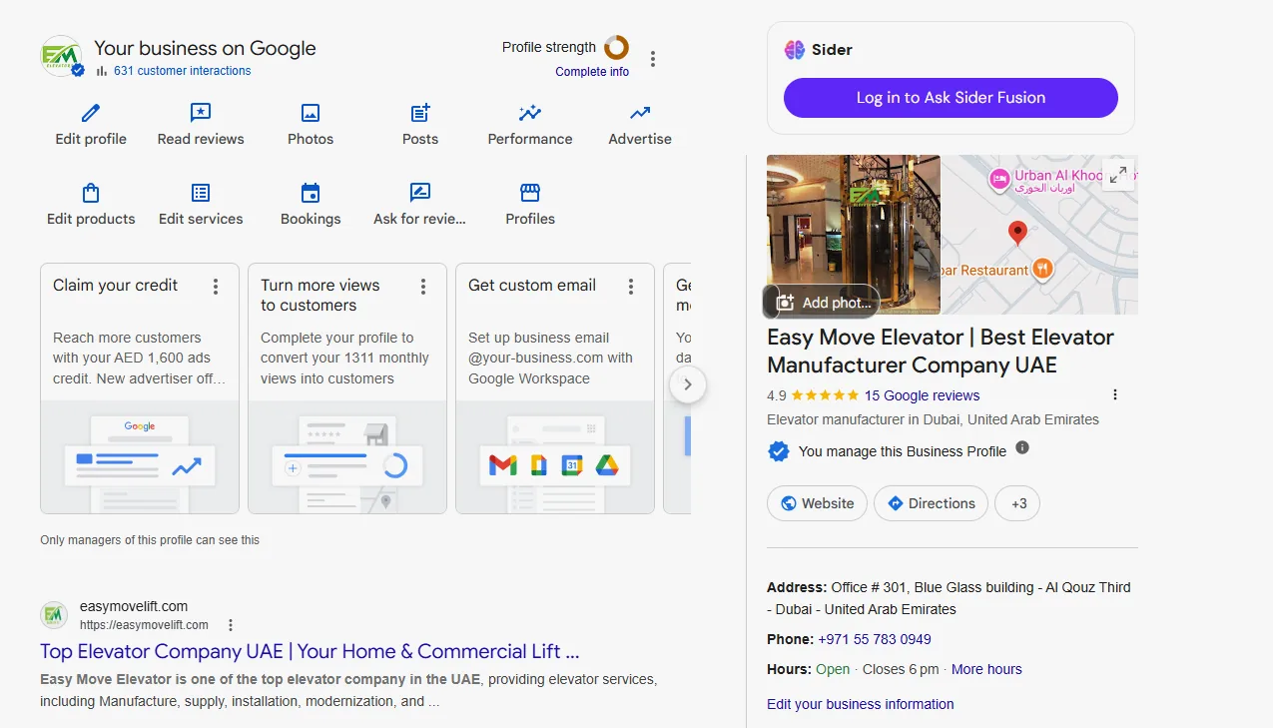Click Log in to Ask Sider Fusion
Viewport: 1273px width, 728px height.
[951, 98]
